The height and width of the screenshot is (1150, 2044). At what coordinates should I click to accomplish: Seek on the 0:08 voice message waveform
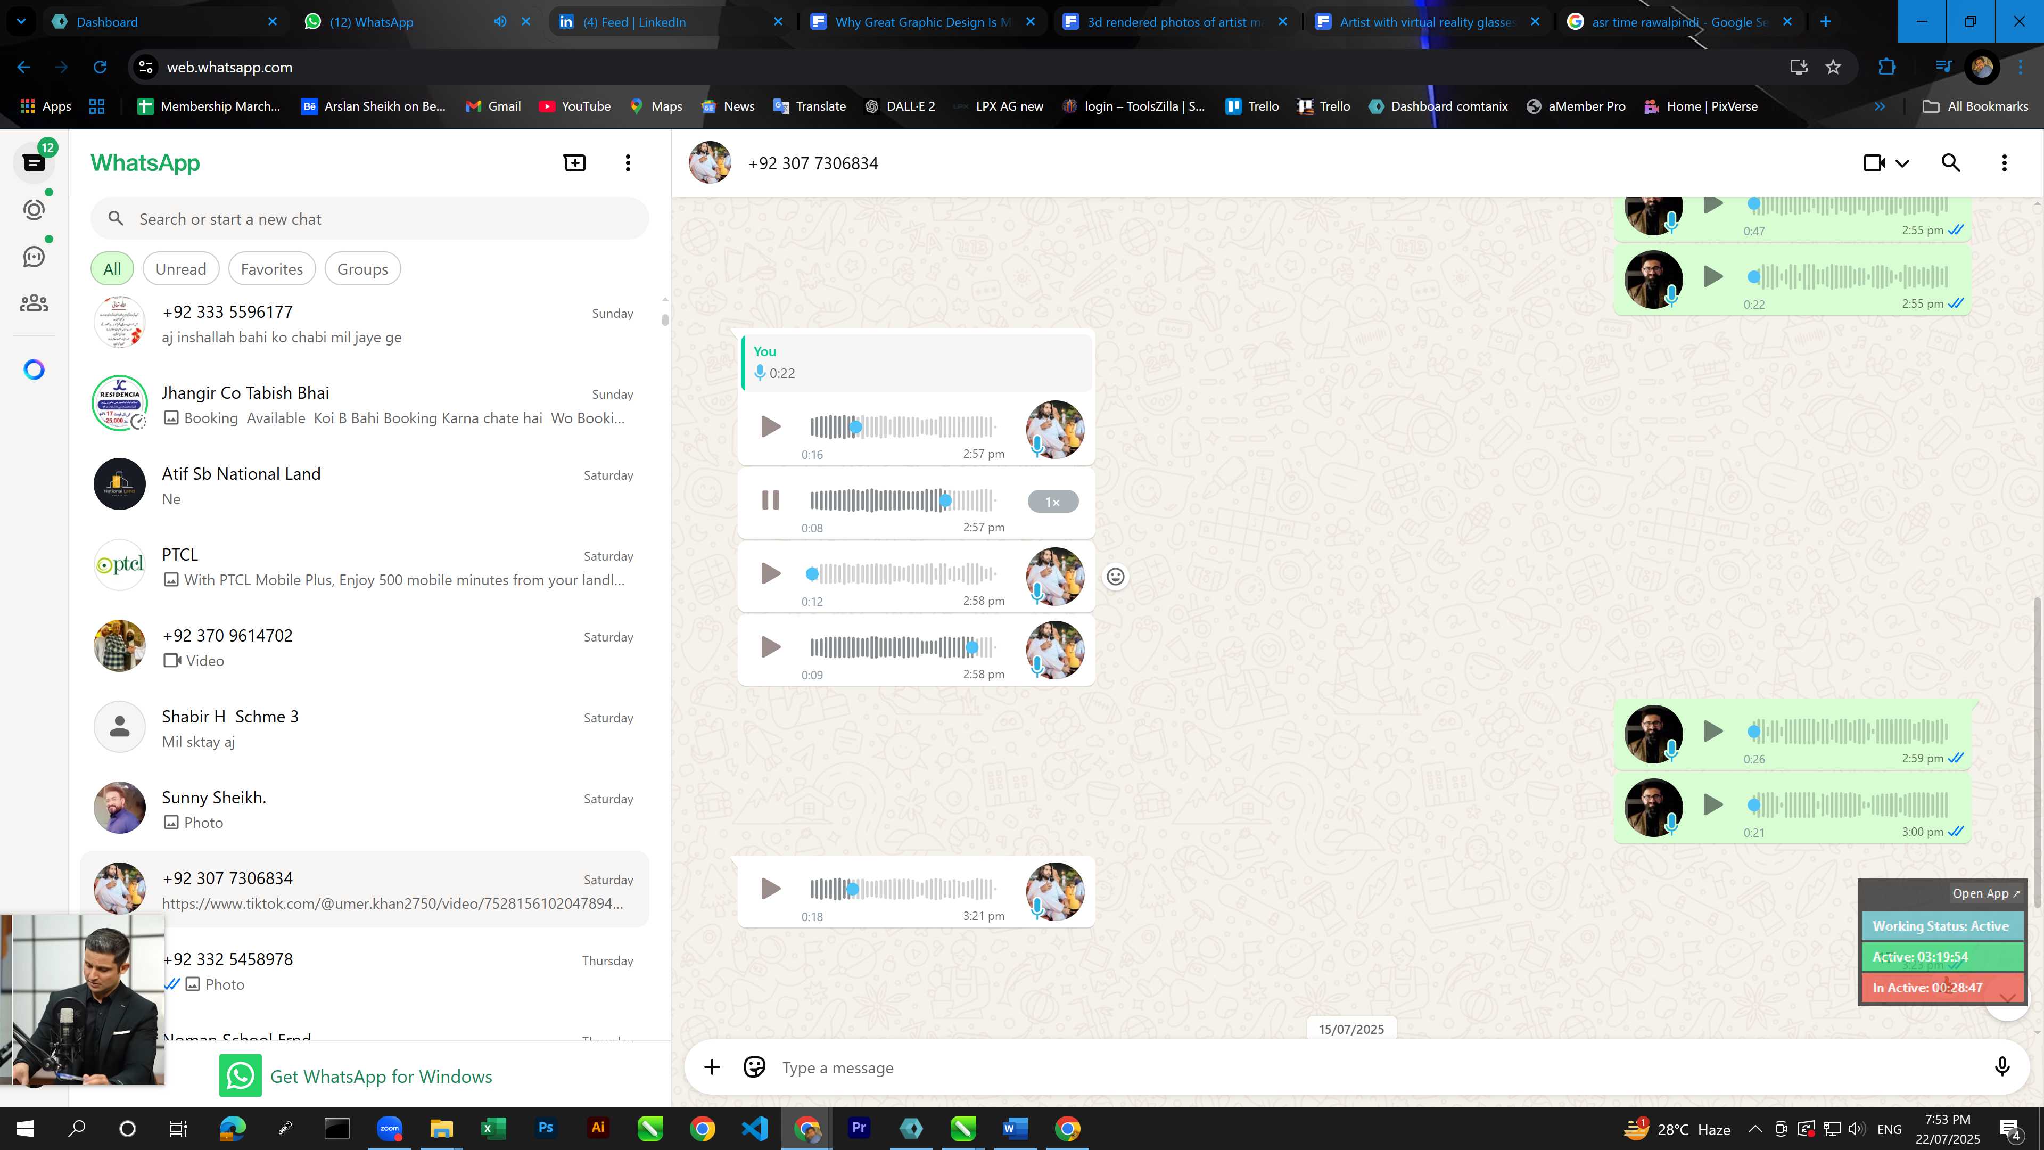[x=903, y=500]
